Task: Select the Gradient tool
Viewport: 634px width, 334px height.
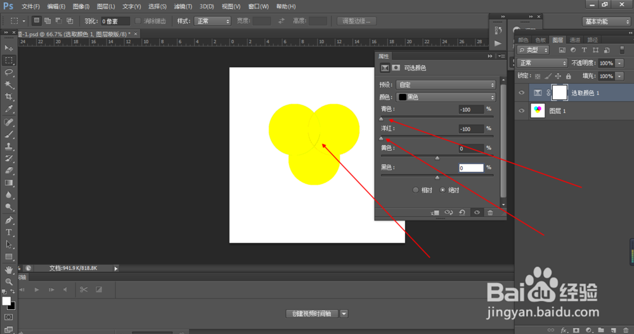Action: point(8,183)
